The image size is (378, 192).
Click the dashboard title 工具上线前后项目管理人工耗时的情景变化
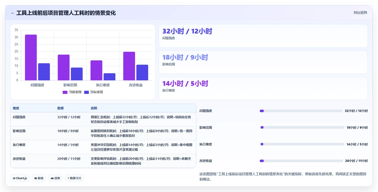[x=66, y=13]
